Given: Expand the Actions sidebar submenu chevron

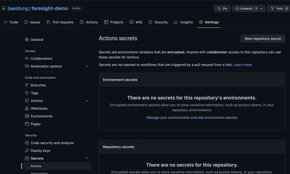Looking at the screenshot, I should coord(87,101).
